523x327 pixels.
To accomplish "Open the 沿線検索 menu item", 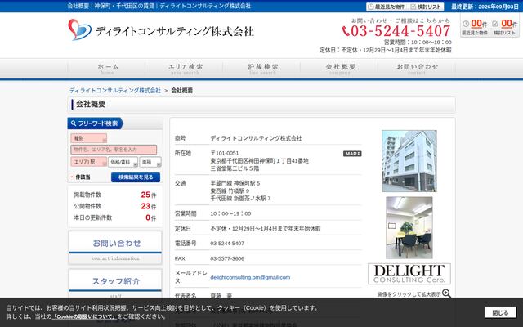I will [261, 69].
